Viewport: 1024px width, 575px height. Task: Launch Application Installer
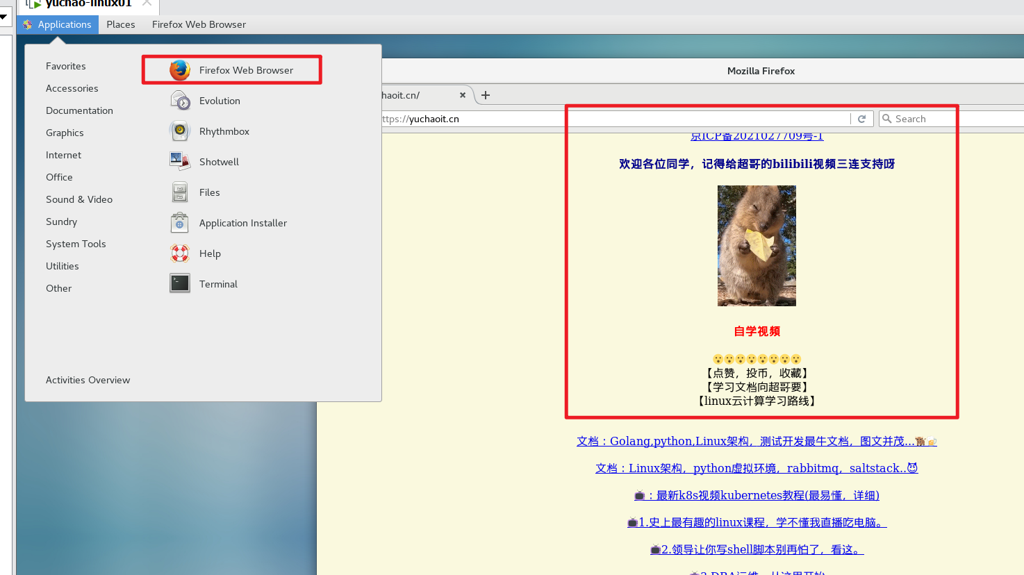click(242, 223)
